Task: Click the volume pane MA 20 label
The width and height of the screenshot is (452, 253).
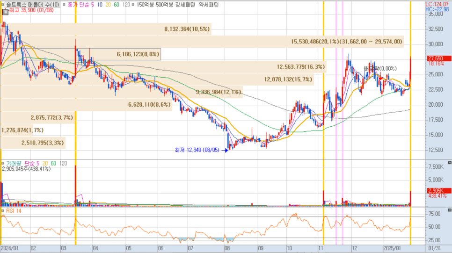Action: click(45, 163)
